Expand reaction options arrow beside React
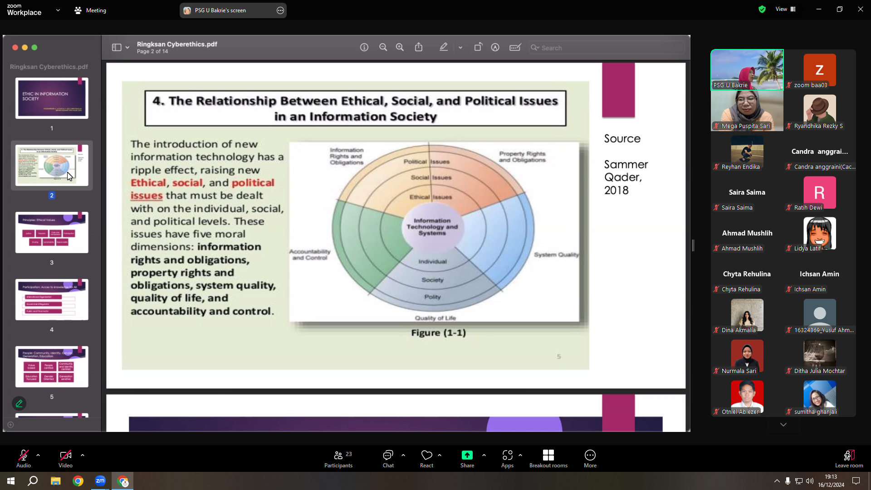Viewport: 871px width, 490px height. click(x=440, y=455)
